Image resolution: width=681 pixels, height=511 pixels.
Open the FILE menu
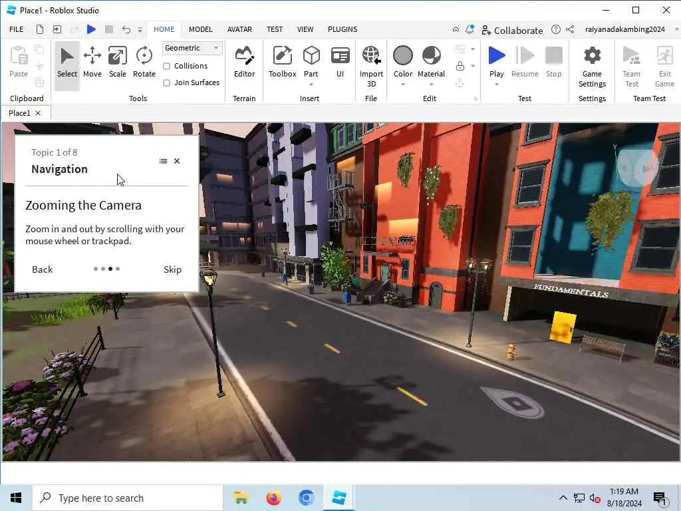(17, 29)
